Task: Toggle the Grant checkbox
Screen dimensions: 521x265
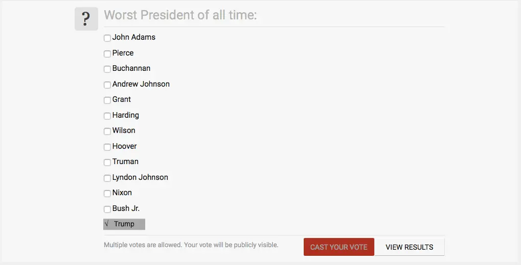Action: 107,100
